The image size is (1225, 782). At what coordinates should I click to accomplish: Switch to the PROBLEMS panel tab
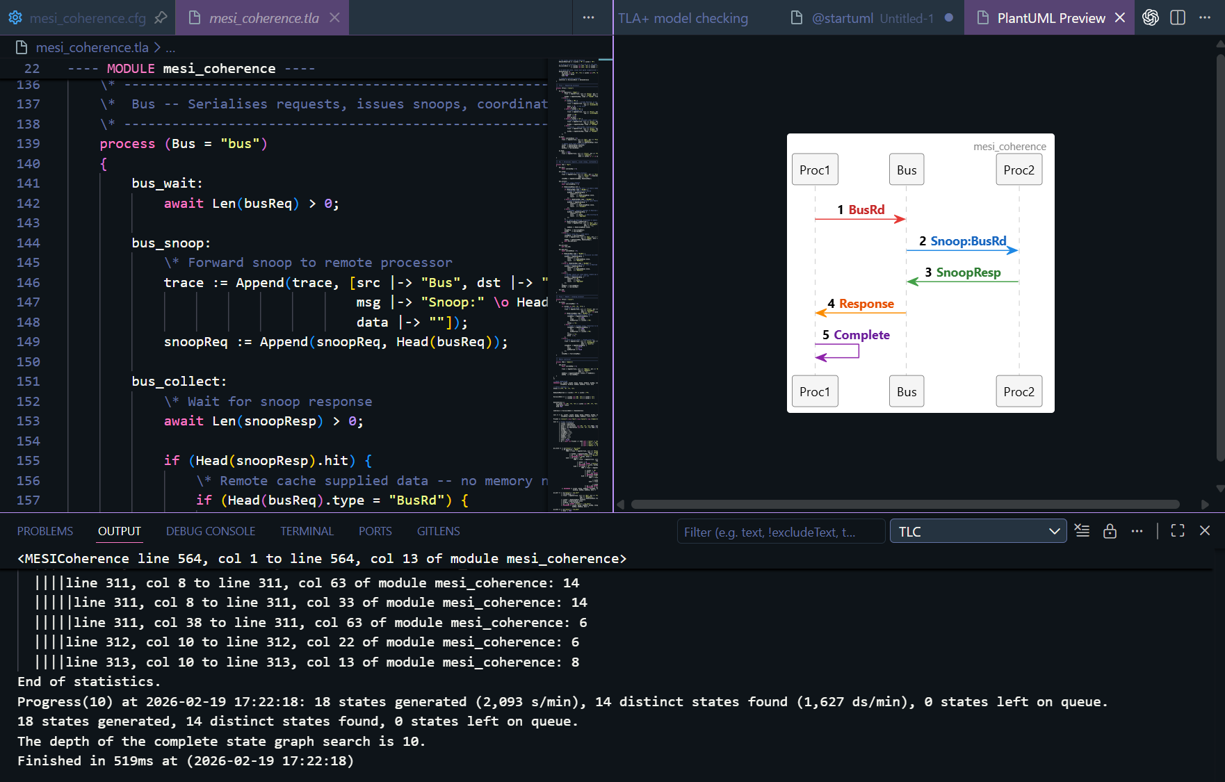tap(45, 532)
